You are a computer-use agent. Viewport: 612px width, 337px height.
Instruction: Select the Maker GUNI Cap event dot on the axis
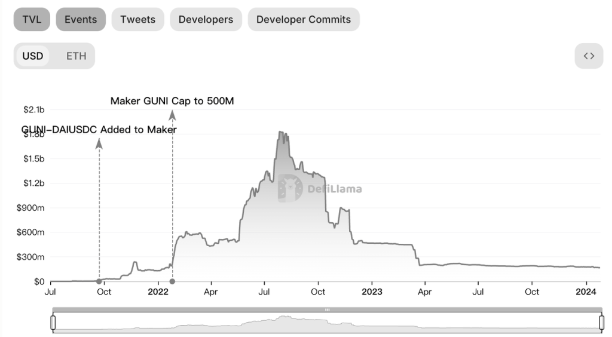tap(173, 281)
